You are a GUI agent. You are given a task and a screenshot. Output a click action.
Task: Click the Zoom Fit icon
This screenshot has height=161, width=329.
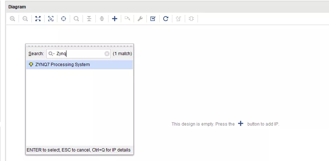point(38,19)
